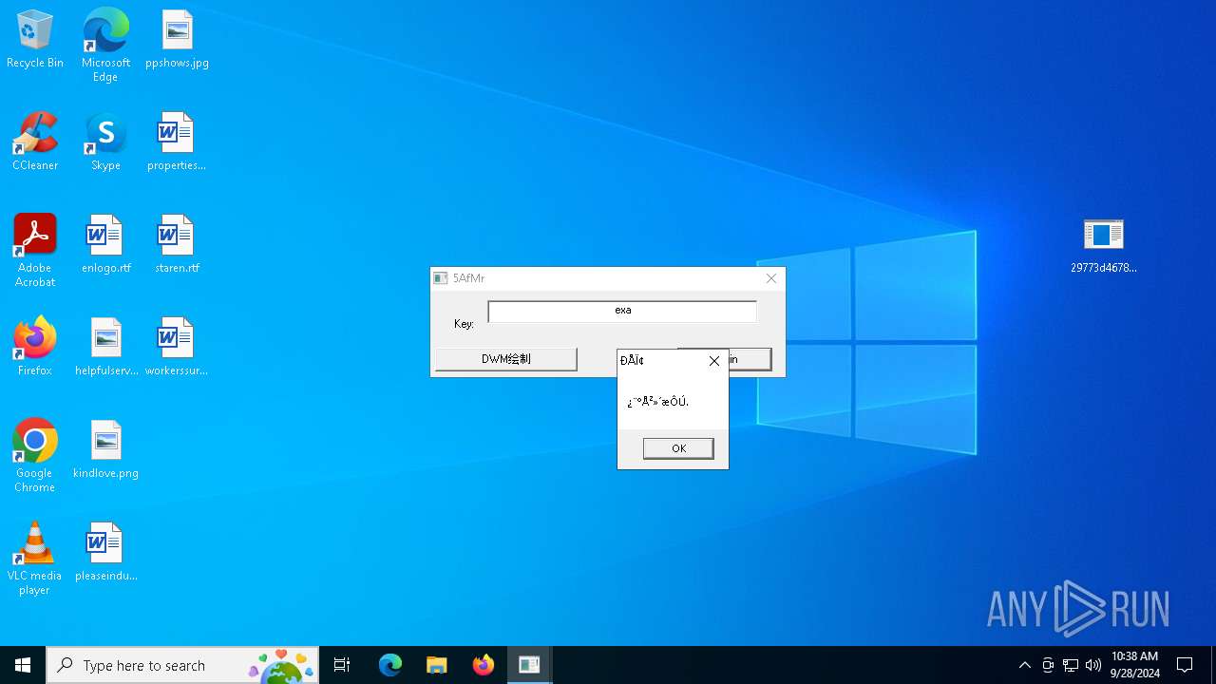
Task: Open the notification center
Action: pyautogui.click(x=1185, y=665)
